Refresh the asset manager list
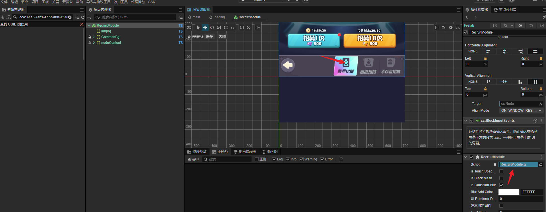Screen dimensions: 546x212 coord(83,17)
